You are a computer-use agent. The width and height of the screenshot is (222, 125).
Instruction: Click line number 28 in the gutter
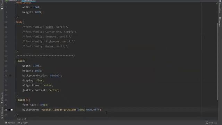6,110
